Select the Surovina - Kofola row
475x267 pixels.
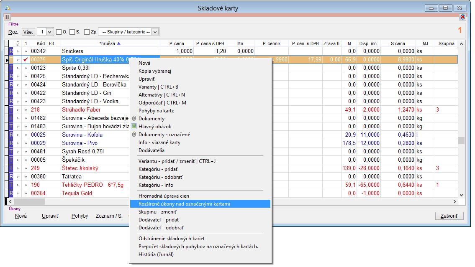tap(82, 135)
